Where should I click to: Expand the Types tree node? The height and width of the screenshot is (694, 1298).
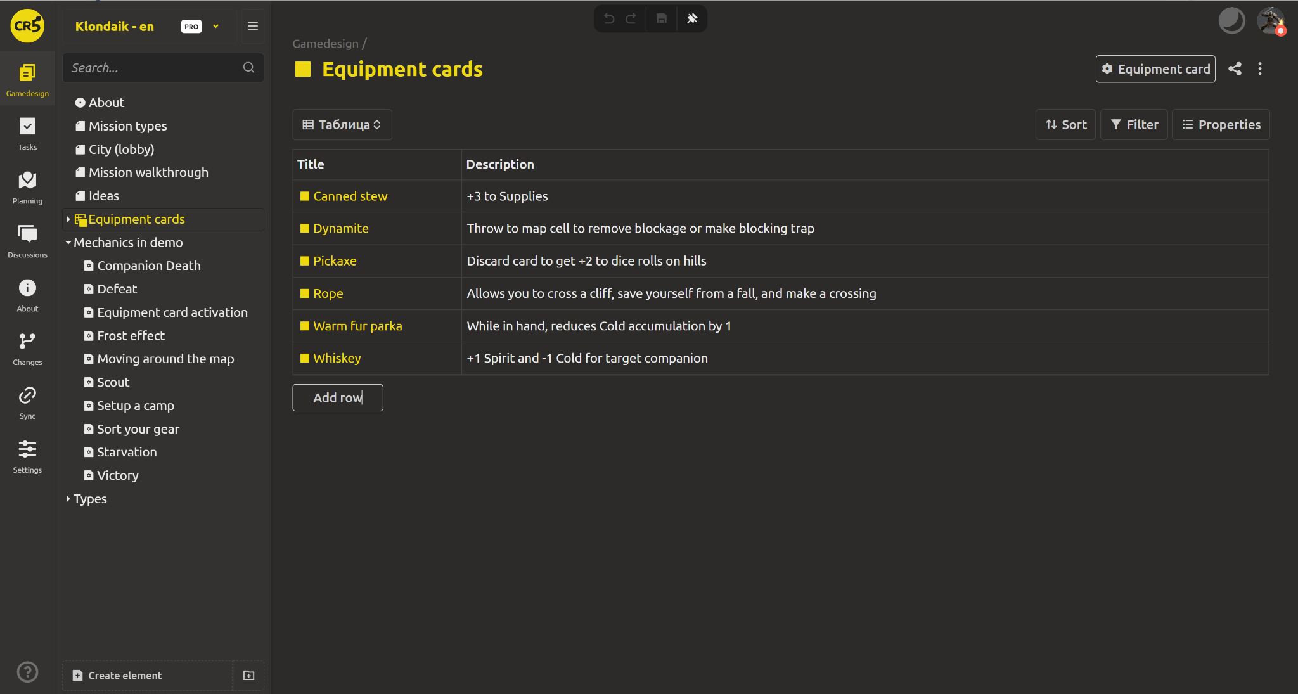68,499
